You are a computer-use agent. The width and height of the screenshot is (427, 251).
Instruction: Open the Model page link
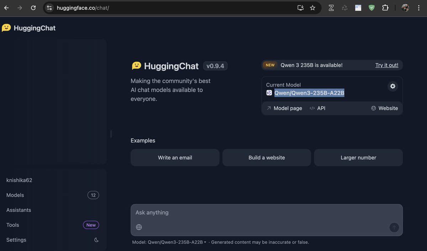click(x=284, y=108)
